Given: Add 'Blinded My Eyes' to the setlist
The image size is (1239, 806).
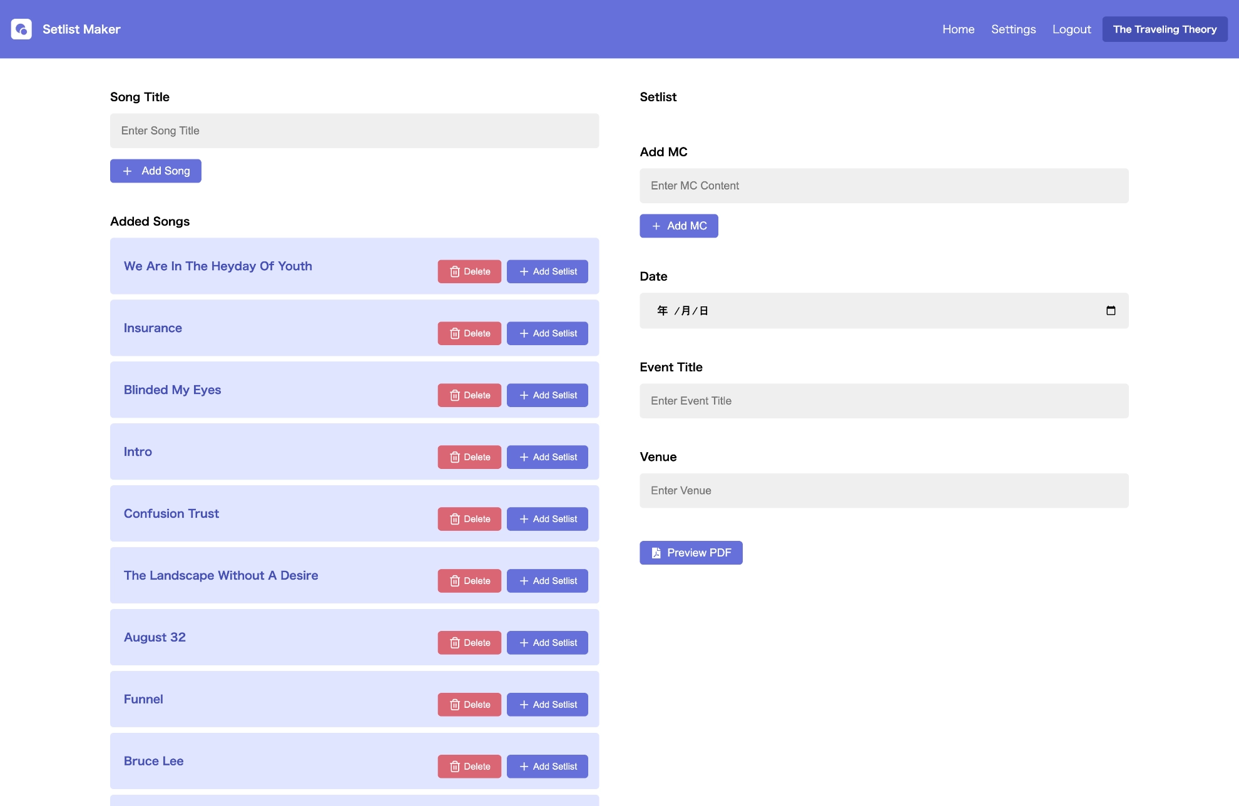Looking at the screenshot, I should [548, 395].
